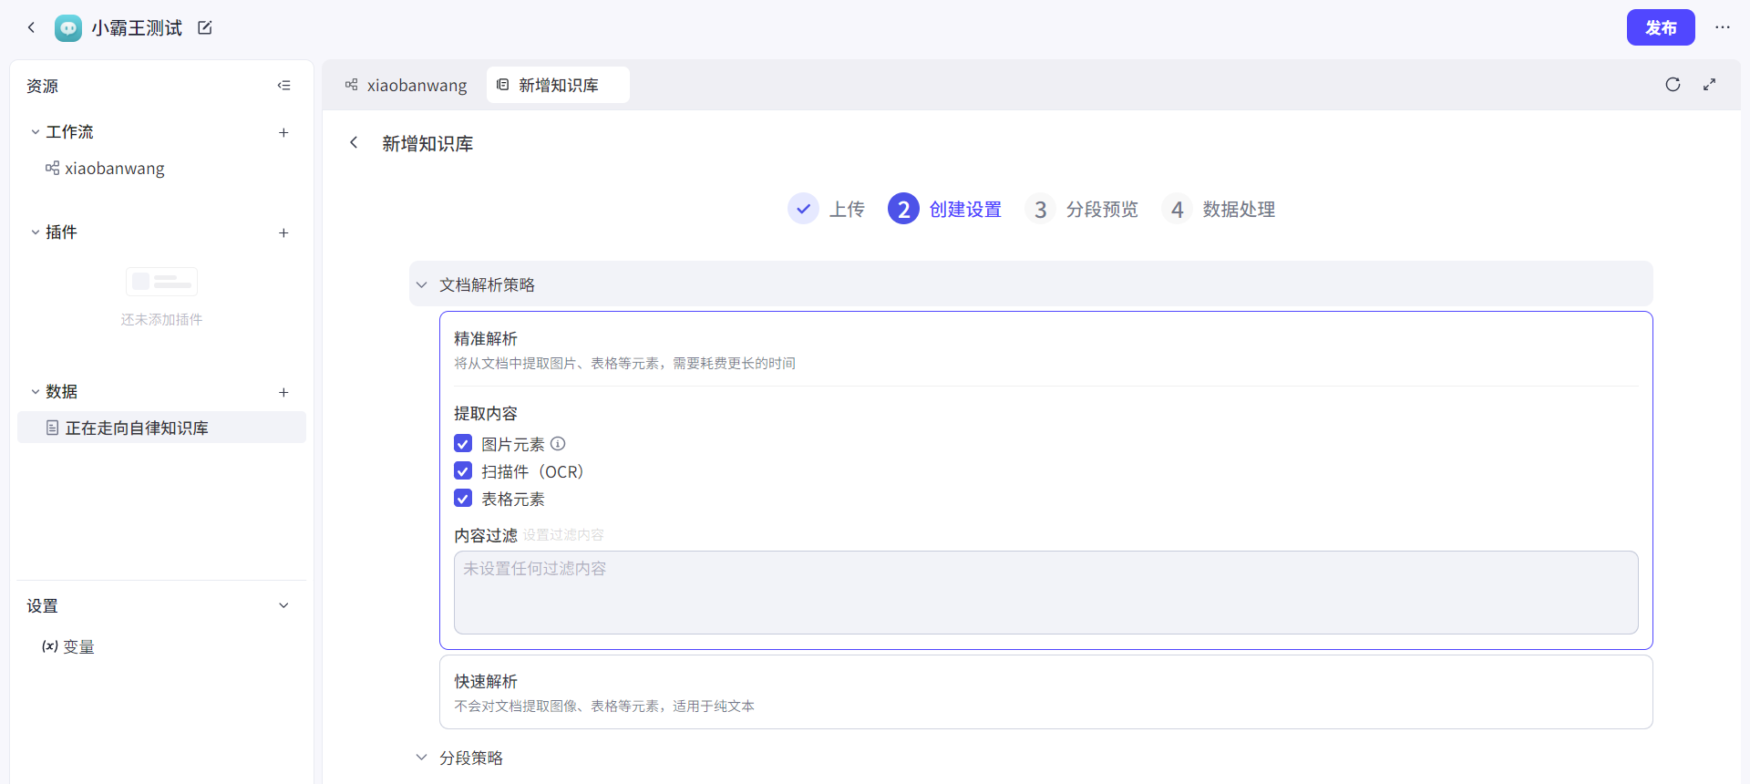
Task: Click info icon next to 图片元素
Action: click(x=558, y=444)
